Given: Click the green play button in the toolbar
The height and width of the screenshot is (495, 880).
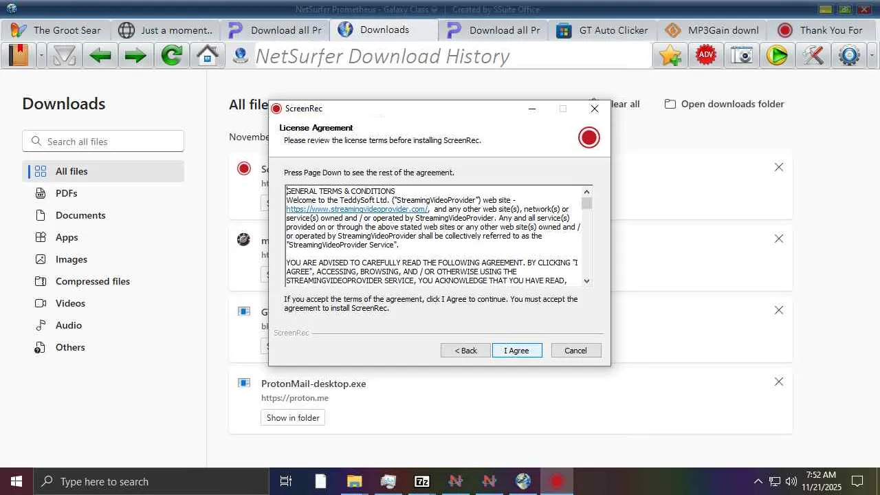Looking at the screenshot, I should click(778, 55).
